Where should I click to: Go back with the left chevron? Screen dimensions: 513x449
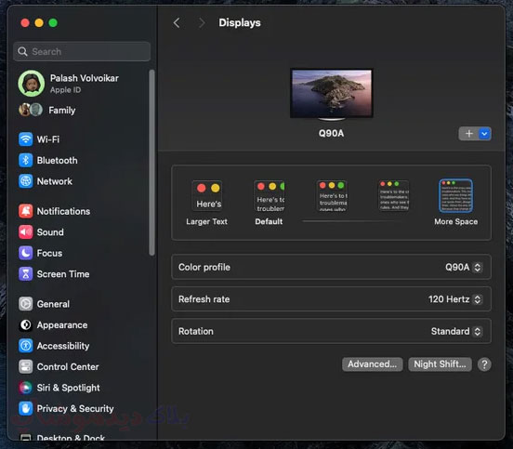177,23
